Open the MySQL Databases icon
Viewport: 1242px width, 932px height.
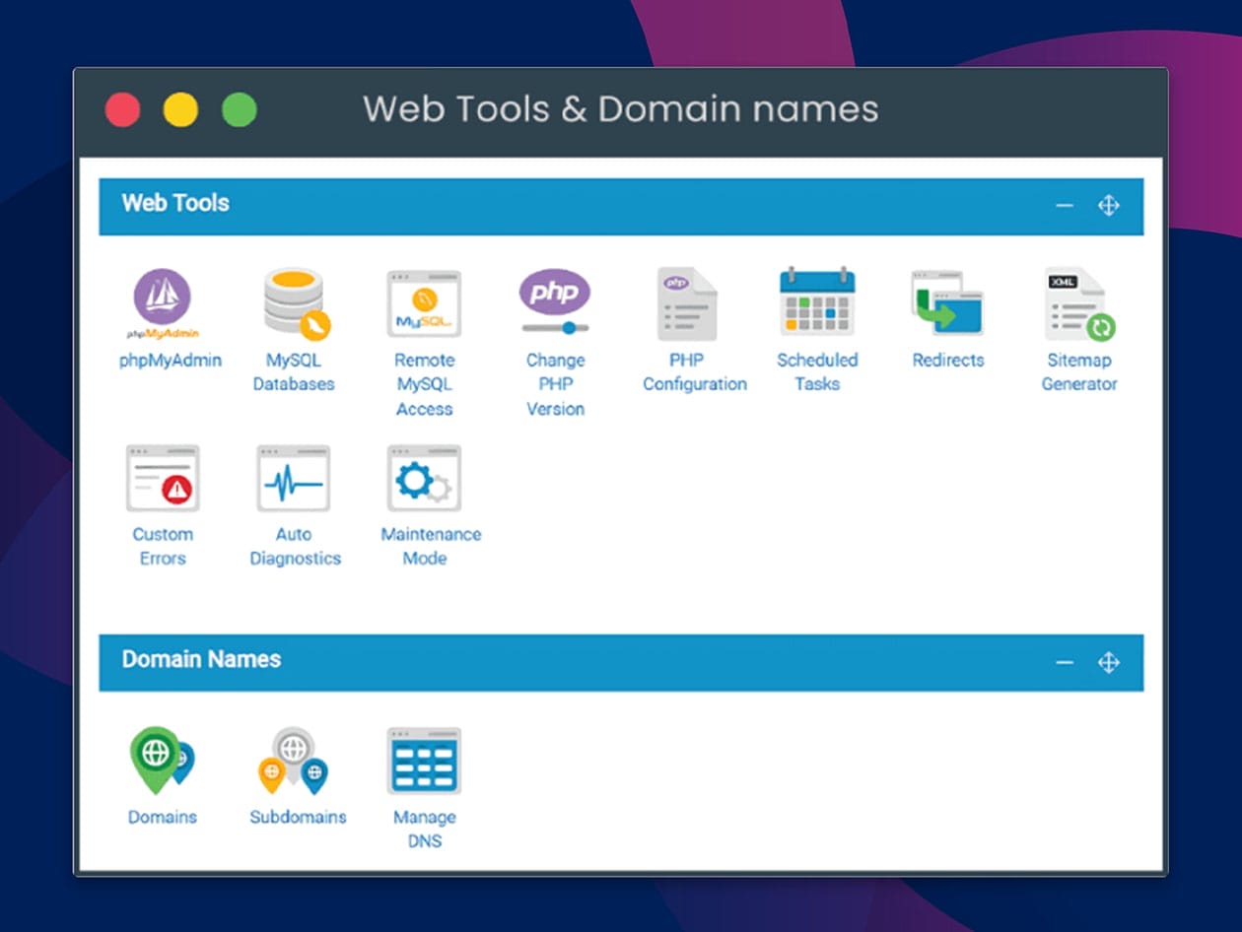(294, 302)
